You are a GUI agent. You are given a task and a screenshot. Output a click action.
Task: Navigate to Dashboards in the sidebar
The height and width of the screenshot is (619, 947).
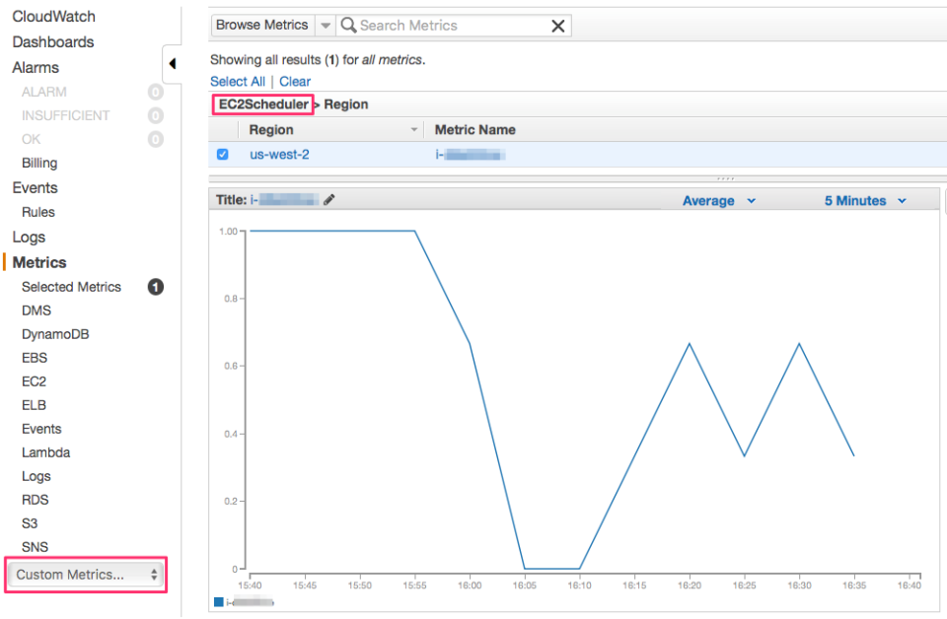point(52,41)
